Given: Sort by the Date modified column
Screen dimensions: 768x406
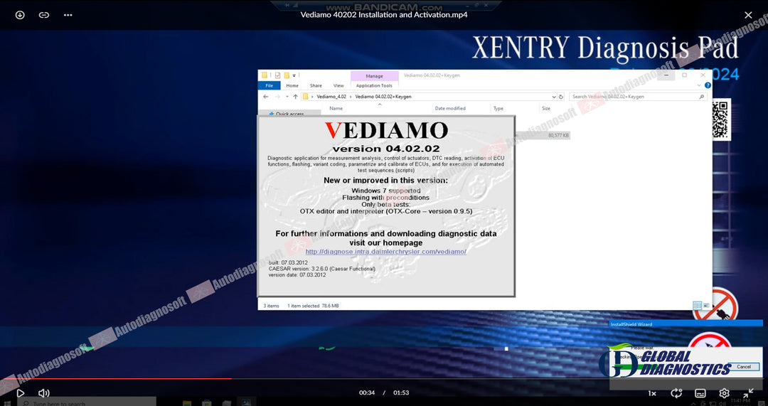Looking at the screenshot, I should click(x=450, y=108).
